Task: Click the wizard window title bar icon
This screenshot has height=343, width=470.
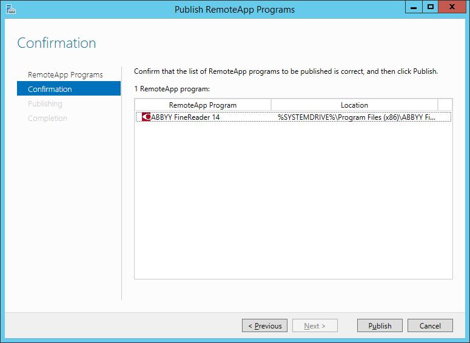Action: [x=11, y=9]
